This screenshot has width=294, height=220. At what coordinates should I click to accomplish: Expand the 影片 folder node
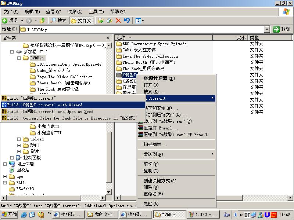(19, 151)
